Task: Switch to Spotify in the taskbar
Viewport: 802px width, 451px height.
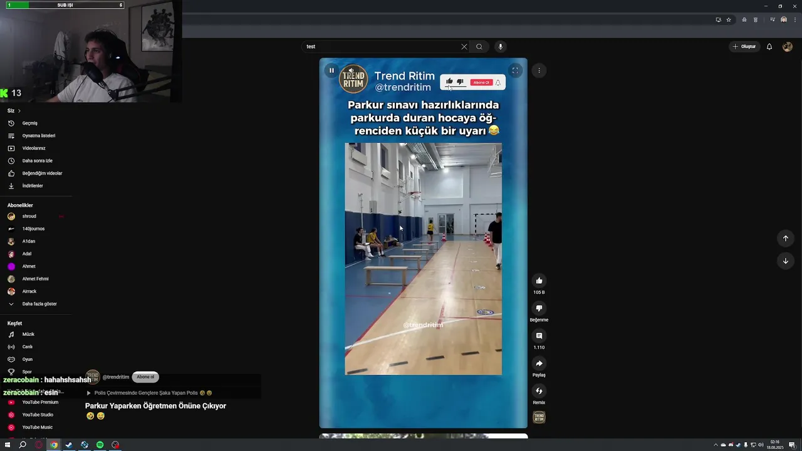Action: pos(100,445)
